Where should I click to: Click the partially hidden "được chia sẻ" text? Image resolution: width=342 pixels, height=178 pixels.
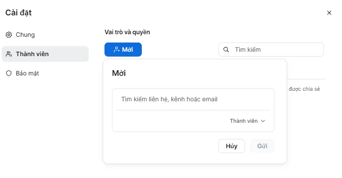click(304, 89)
